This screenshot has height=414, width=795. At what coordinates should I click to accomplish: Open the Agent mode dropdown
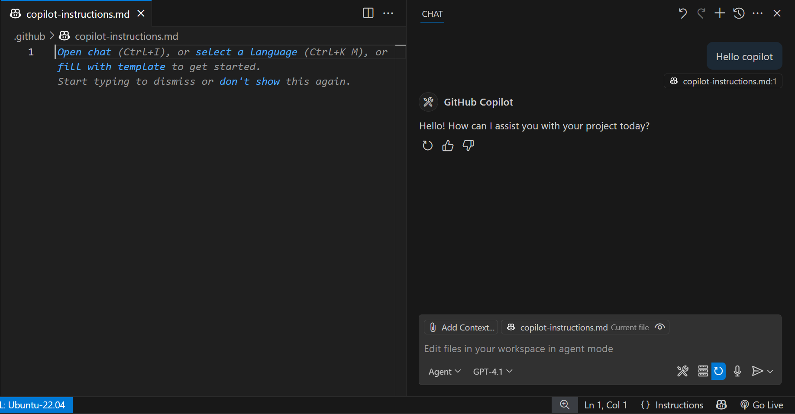pos(444,371)
